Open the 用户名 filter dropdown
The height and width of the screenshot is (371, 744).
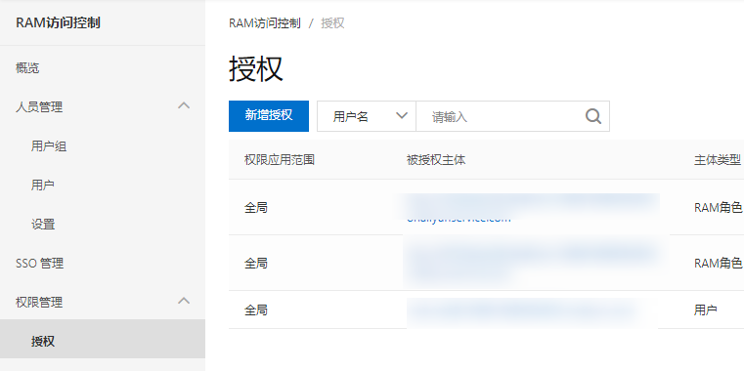click(367, 116)
